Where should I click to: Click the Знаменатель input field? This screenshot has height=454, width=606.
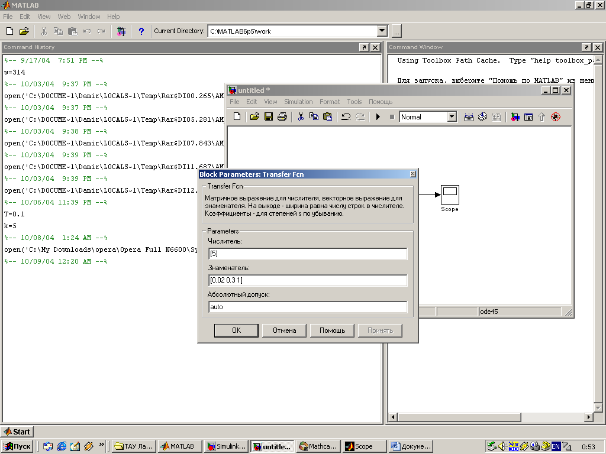point(308,280)
